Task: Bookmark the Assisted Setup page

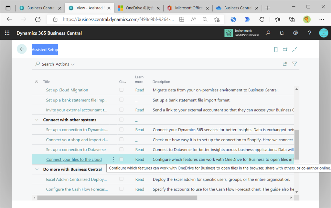Action: point(276,49)
